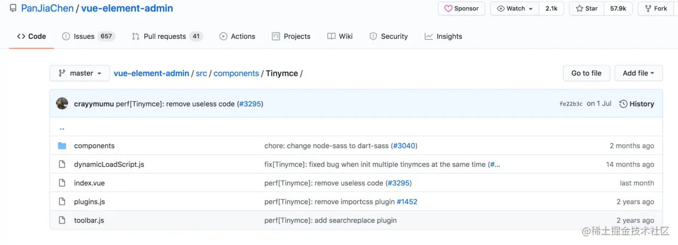The image size is (678, 245).
Task: Click the toolbar.js file icon
Action: (x=62, y=220)
